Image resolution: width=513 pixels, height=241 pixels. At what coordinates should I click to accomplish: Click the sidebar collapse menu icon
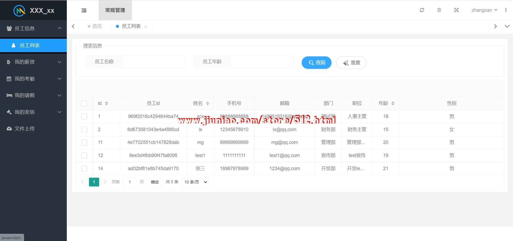(84, 10)
